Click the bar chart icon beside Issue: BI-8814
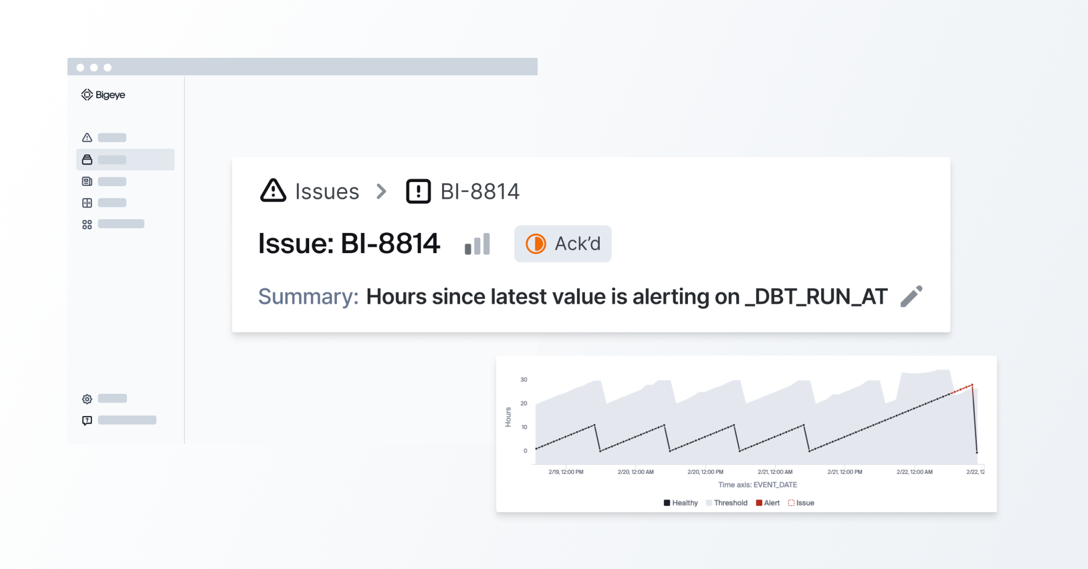The width and height of the screenshot is (1088, 569). click(x=477, y=244)
